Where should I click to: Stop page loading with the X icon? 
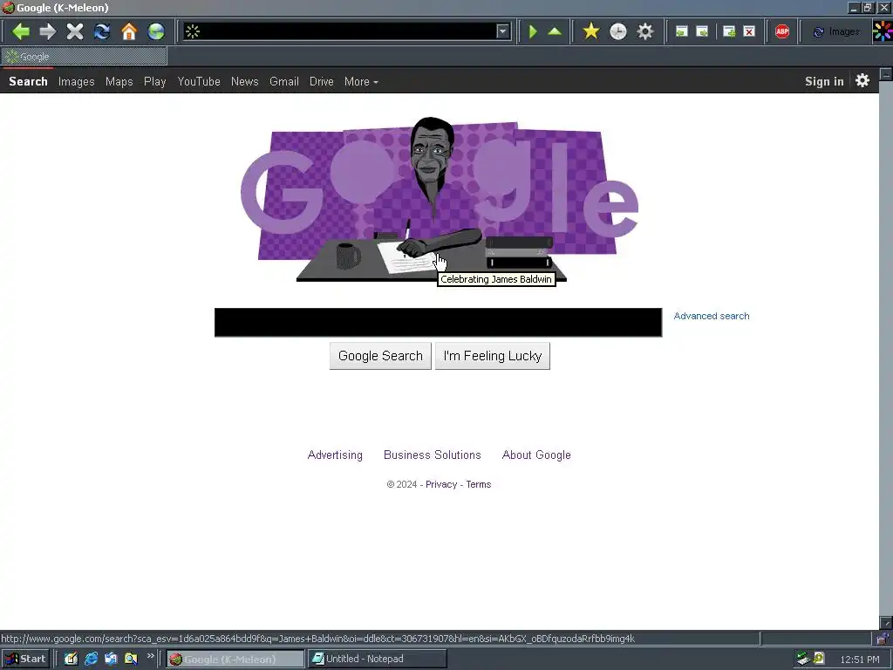click(x=75, y=31)
